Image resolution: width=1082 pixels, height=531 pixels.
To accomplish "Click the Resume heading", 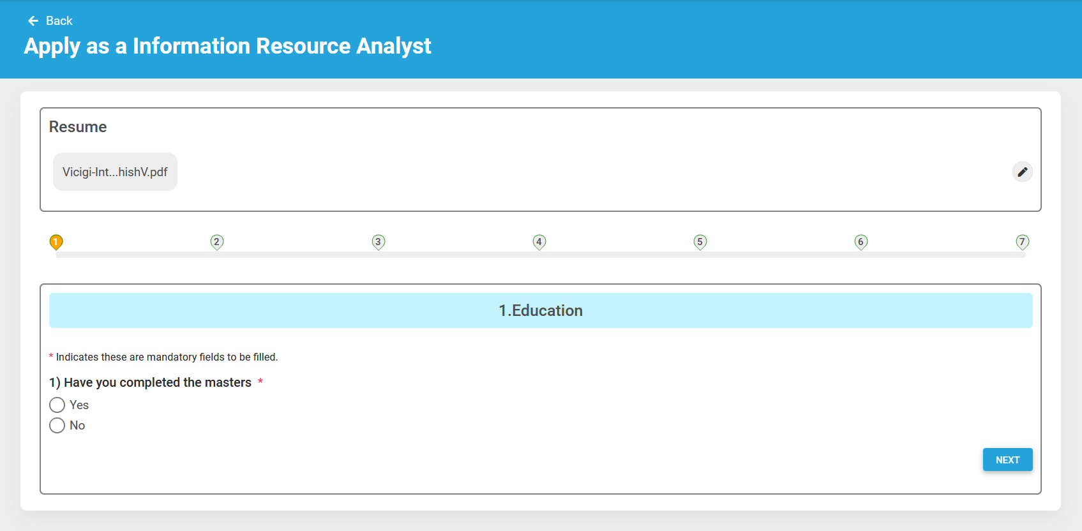I will pos(78,127).
